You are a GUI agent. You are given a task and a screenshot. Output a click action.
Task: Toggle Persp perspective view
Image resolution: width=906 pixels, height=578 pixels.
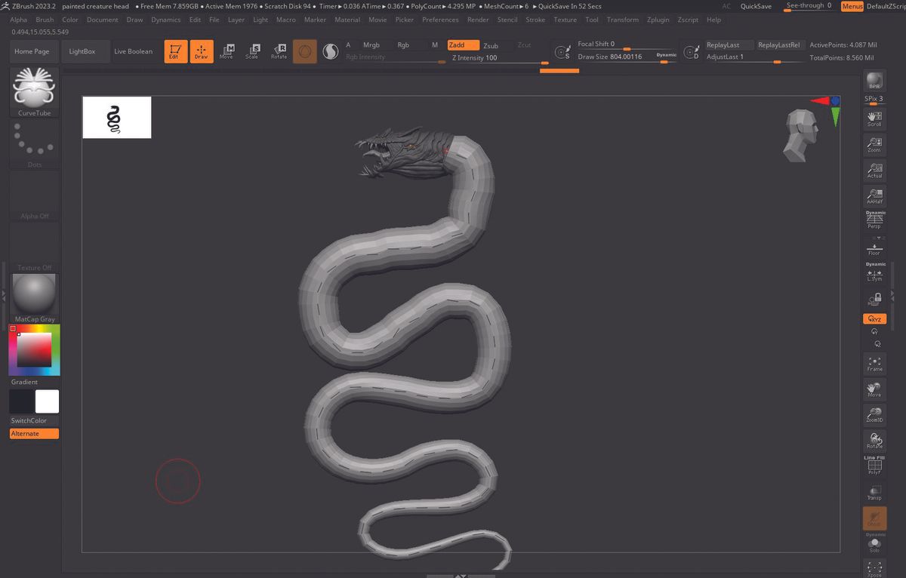874,217
